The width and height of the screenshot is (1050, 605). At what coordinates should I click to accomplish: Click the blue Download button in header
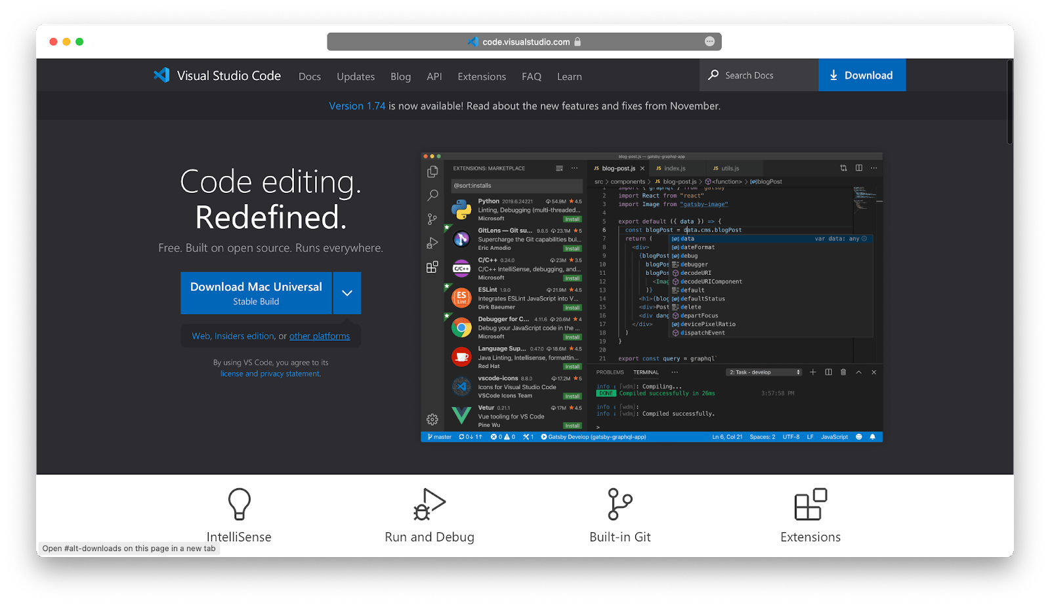(x=862, y=75)
